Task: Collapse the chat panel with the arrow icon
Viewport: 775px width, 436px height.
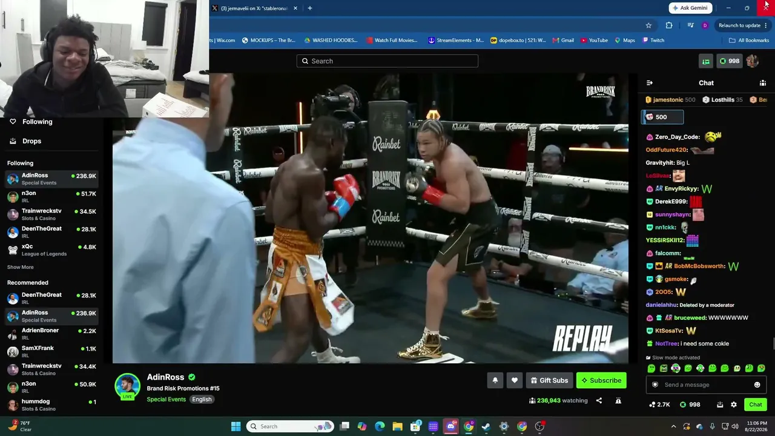Action: [649, 83]
